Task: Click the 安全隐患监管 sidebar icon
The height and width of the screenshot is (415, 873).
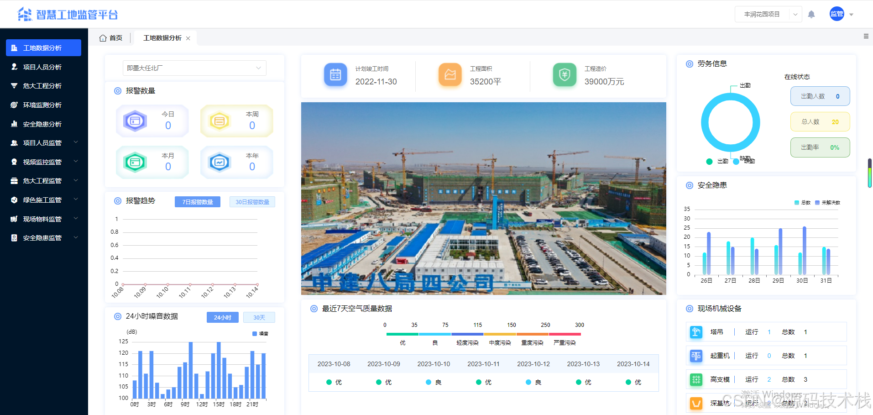Action: pos(14,238)
